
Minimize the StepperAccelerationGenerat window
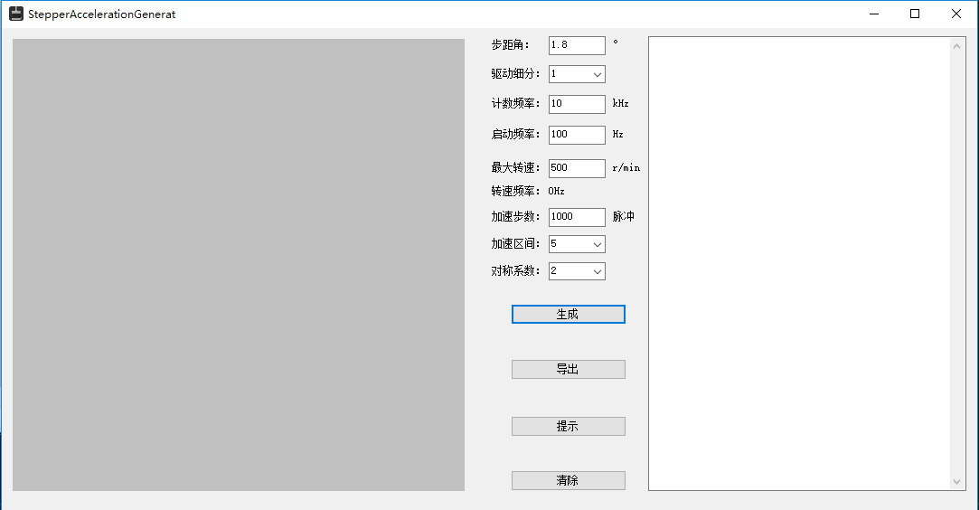coord(874,14)
